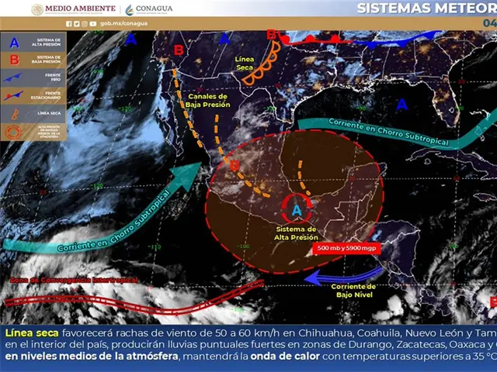Screen dimensions: 497x372
Task: Click the CONAGUA logo
Action: (148, 9)
